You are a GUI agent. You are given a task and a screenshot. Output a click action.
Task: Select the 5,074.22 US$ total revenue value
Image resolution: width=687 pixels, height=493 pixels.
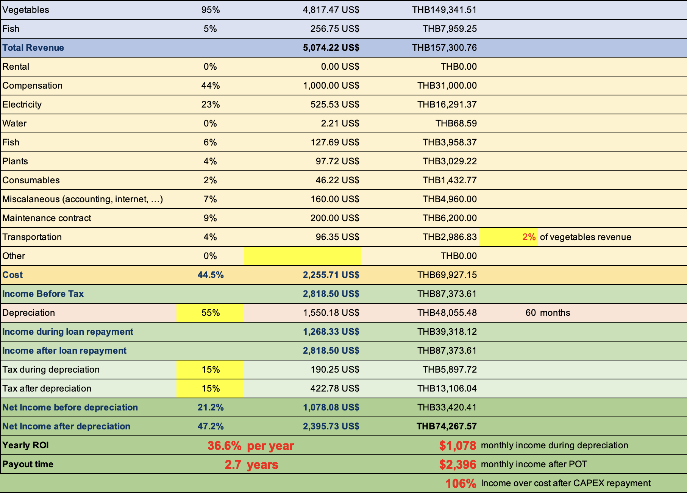point(331,48)
